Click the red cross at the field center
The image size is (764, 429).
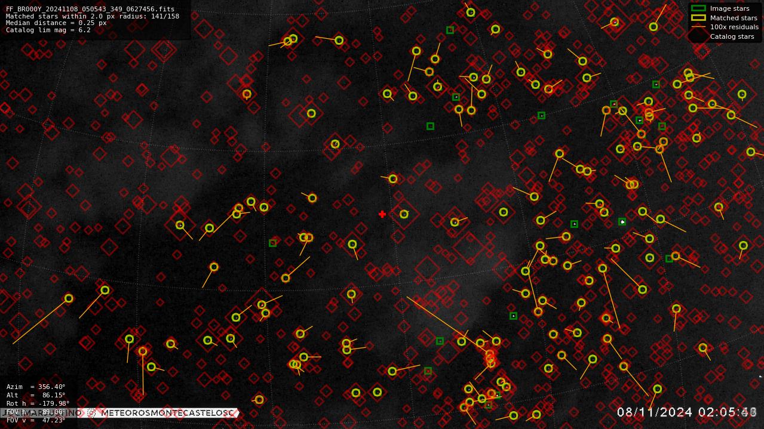[382, 214]
